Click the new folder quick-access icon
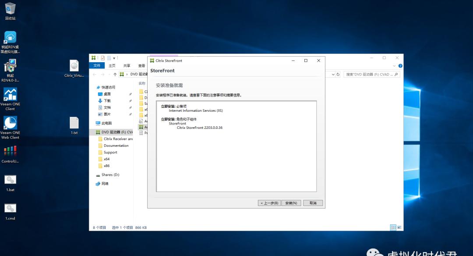Viewport: 473px width, 256px height. pyautogui.click(x=109, y=58)
